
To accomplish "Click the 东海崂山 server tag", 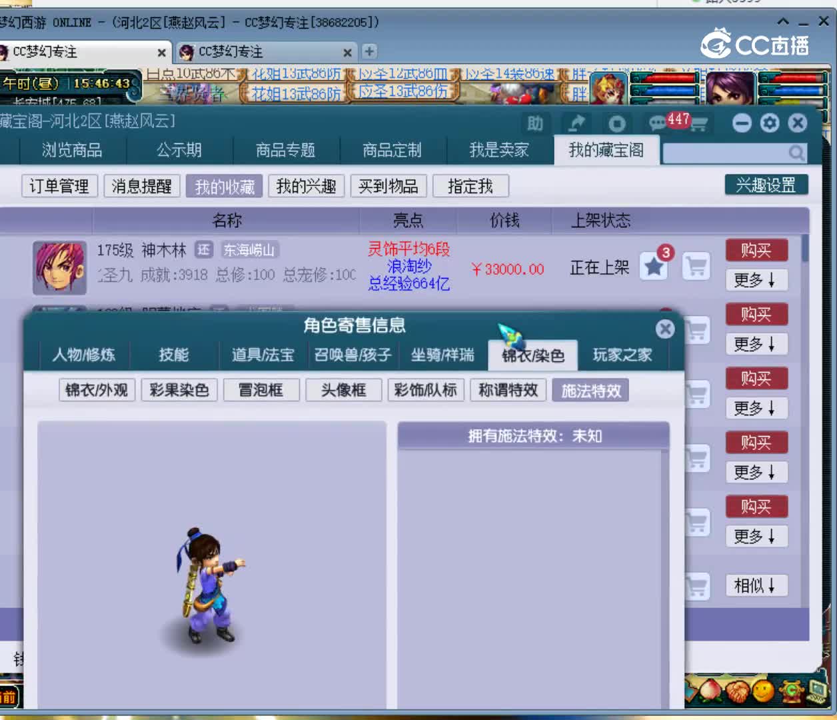I will 249,250.
